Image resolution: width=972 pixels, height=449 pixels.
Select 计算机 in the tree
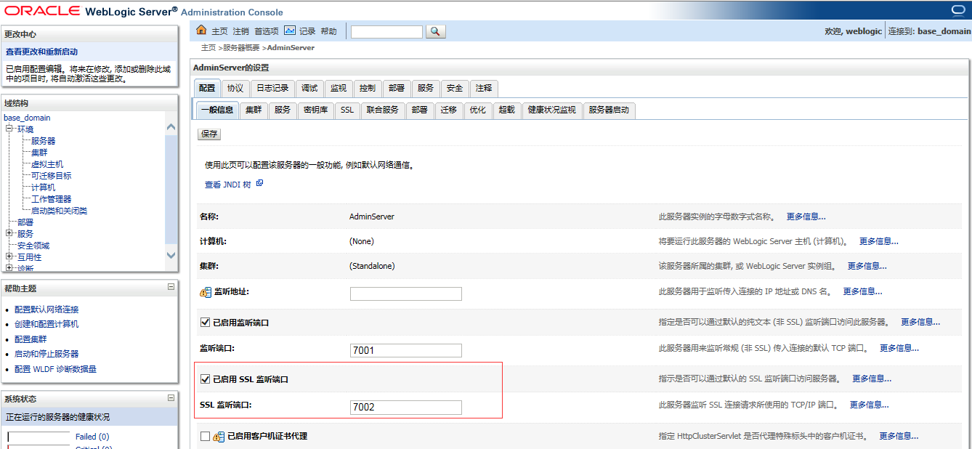(43, 187)
